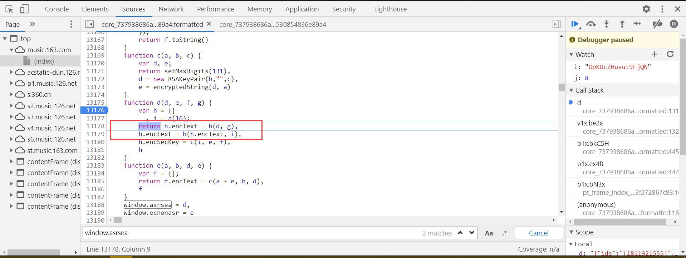Select the inspect element icon

pyautogui.click(x=9, y=9)
